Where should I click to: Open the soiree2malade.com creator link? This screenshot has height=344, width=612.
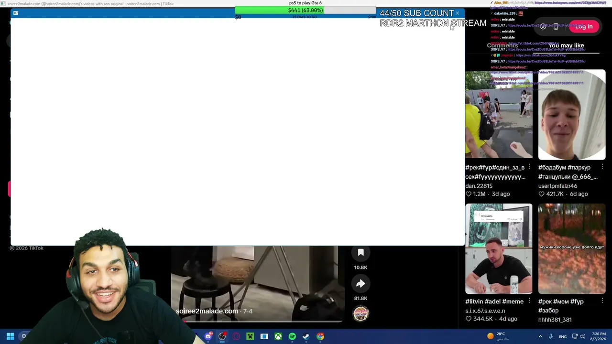tap(207, 311)
